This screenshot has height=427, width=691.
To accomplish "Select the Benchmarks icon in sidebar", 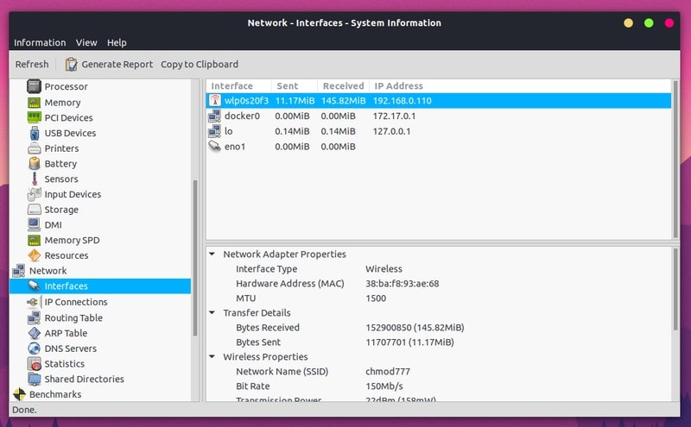I will pyautogui.click(x=19, y=394).
